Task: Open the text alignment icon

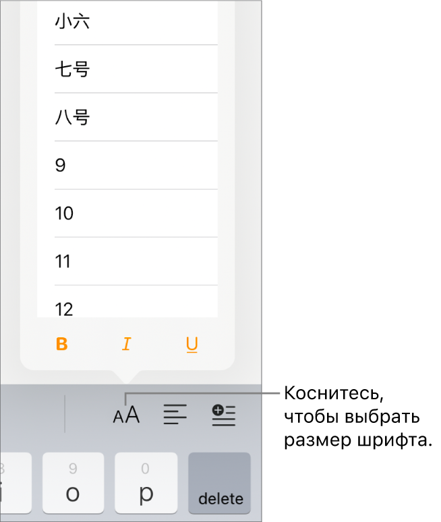Action: [x=175, y=415]
